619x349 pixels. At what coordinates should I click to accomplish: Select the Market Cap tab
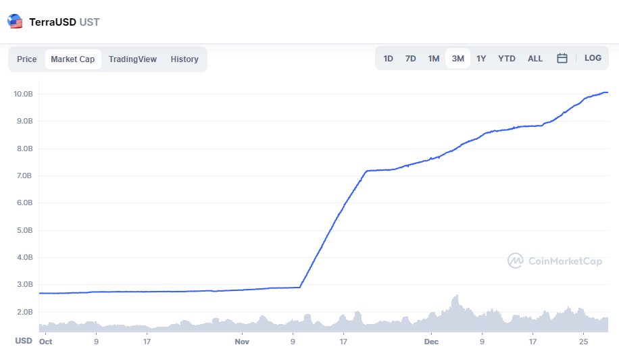pos(73,59)
